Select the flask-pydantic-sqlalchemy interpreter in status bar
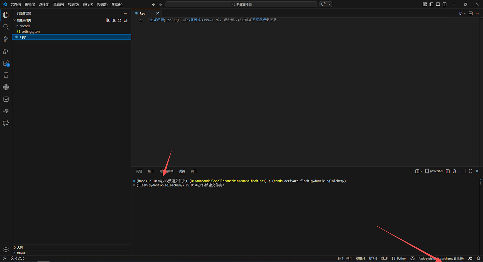Image resolution: width=483 pixels, height=262 pixels. click(x=441, y=259)
